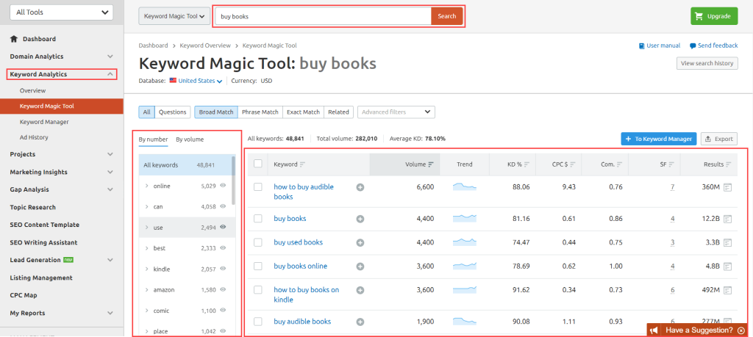
Task: Click the Dashboard home icon
Action: 14,39
